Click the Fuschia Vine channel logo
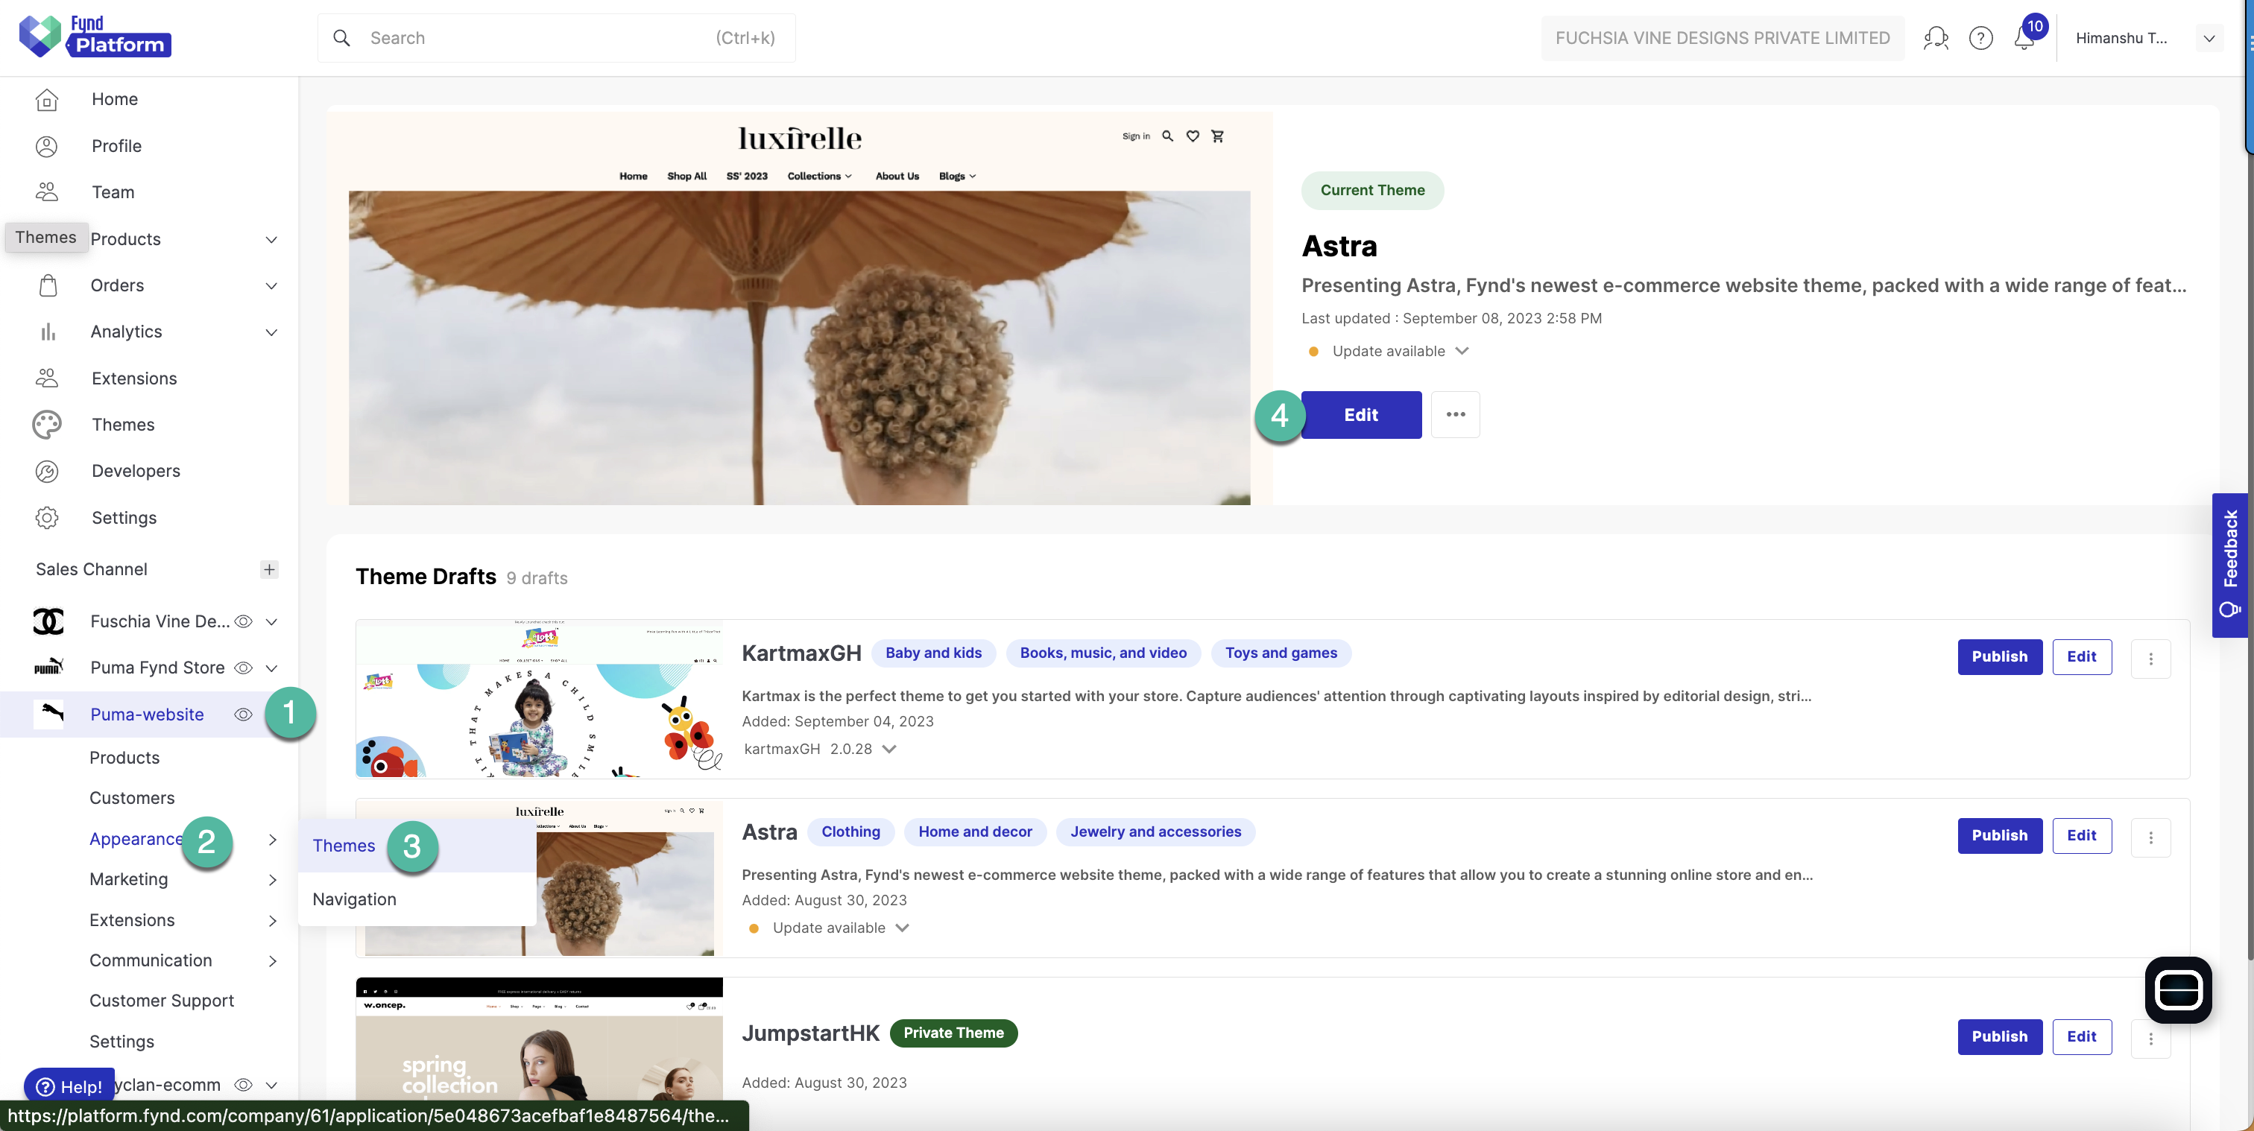This screenshot has height=1131, width=2254. tap(48, 621)
